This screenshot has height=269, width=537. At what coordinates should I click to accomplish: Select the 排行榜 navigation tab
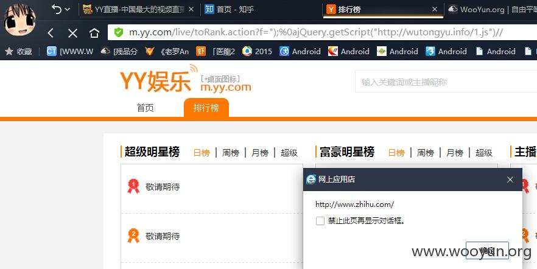(206, 108)
